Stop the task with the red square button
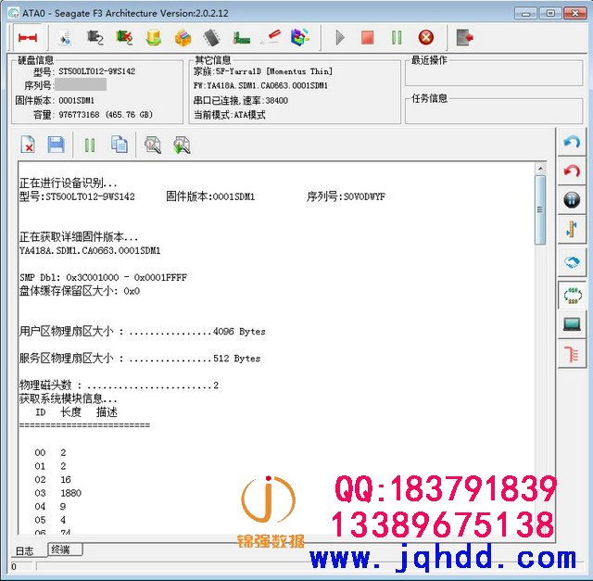 (x=368, y=37)
